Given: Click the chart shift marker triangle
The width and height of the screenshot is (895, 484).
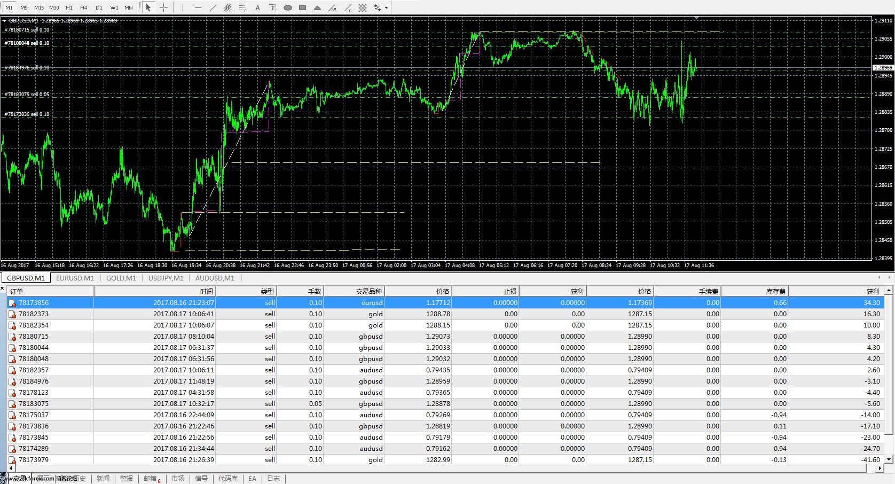Looking at the screenshot, I should pyautogui.click(x=696, y=18).
